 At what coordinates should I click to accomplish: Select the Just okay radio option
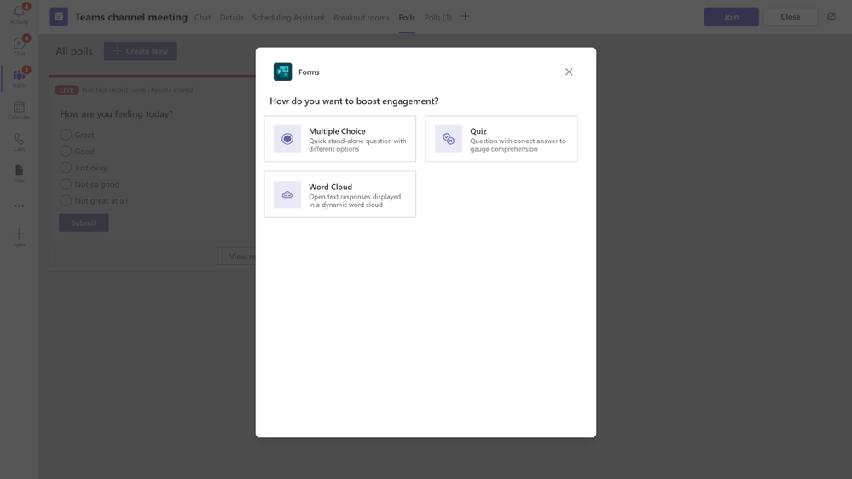[x=66, y=167]
